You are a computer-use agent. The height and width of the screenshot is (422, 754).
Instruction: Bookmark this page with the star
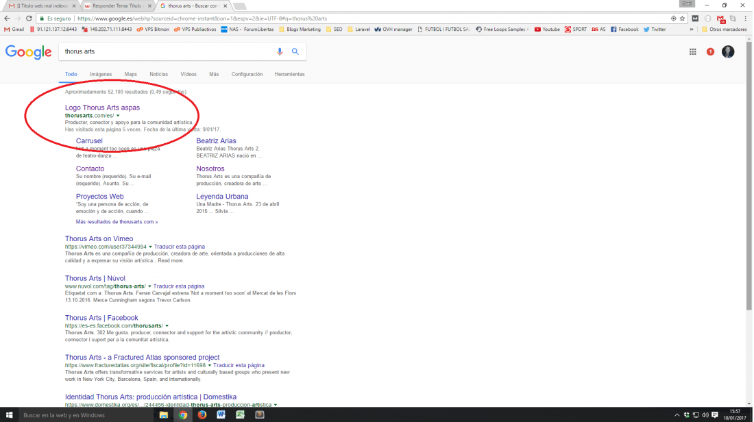point(682,18)
